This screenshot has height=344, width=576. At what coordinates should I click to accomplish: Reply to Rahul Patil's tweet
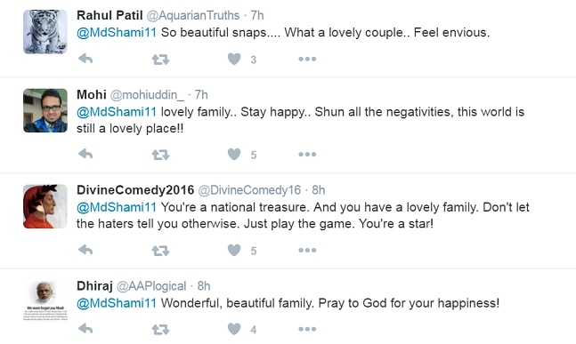(85, 59)
